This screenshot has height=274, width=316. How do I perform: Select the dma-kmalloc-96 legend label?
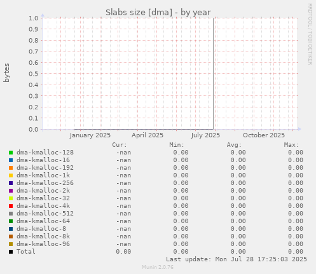[43, 244]
